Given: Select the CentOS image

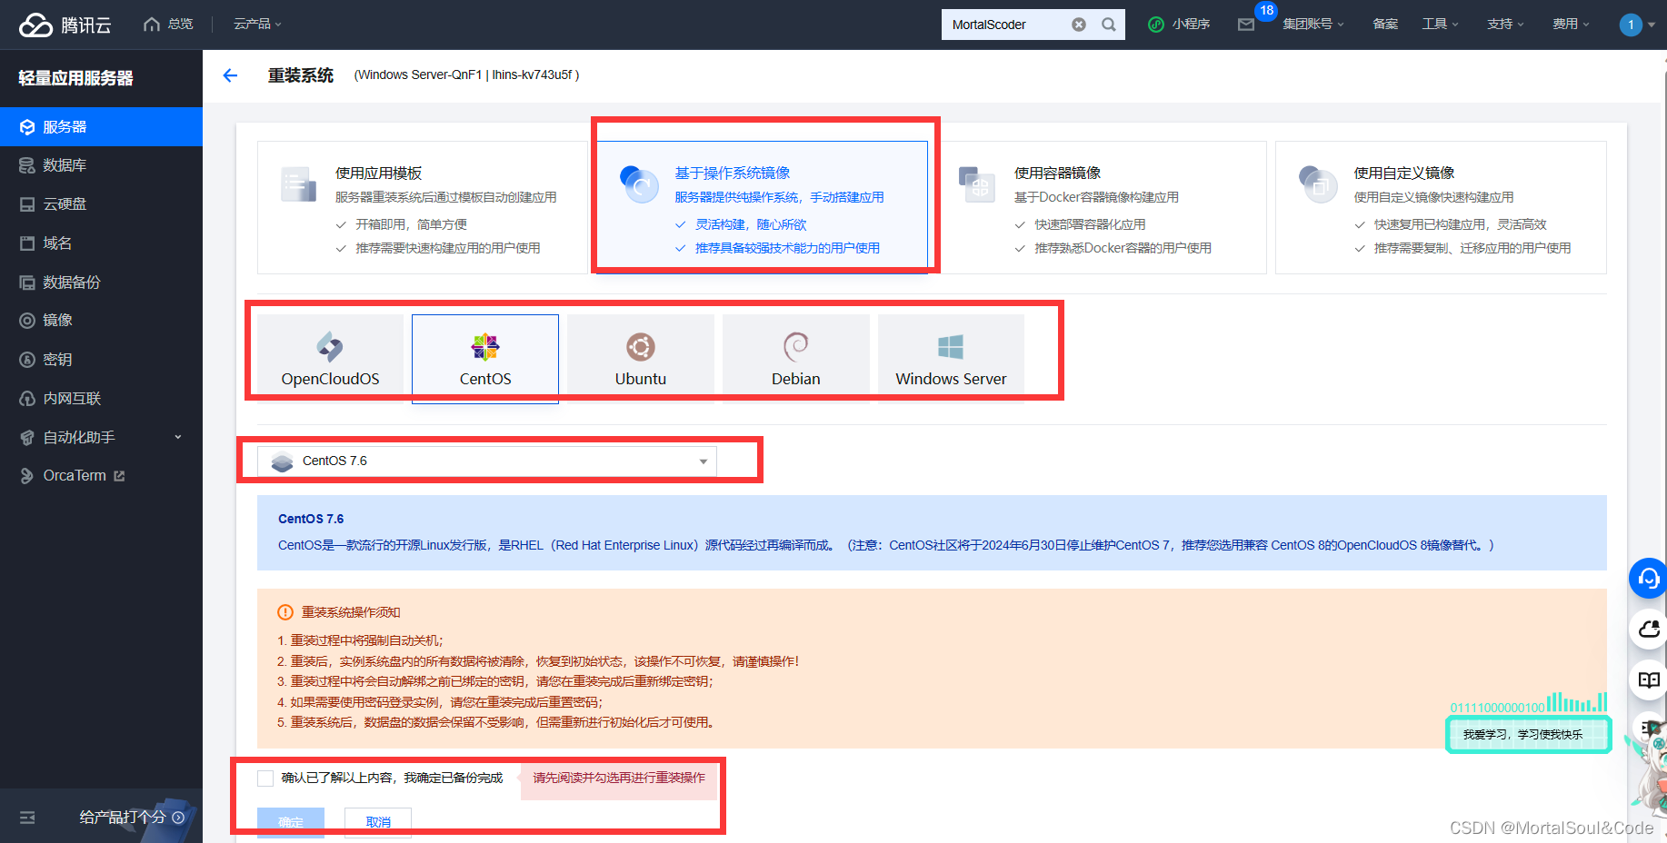Looking at the screenshot, I should tap(485, 358).
